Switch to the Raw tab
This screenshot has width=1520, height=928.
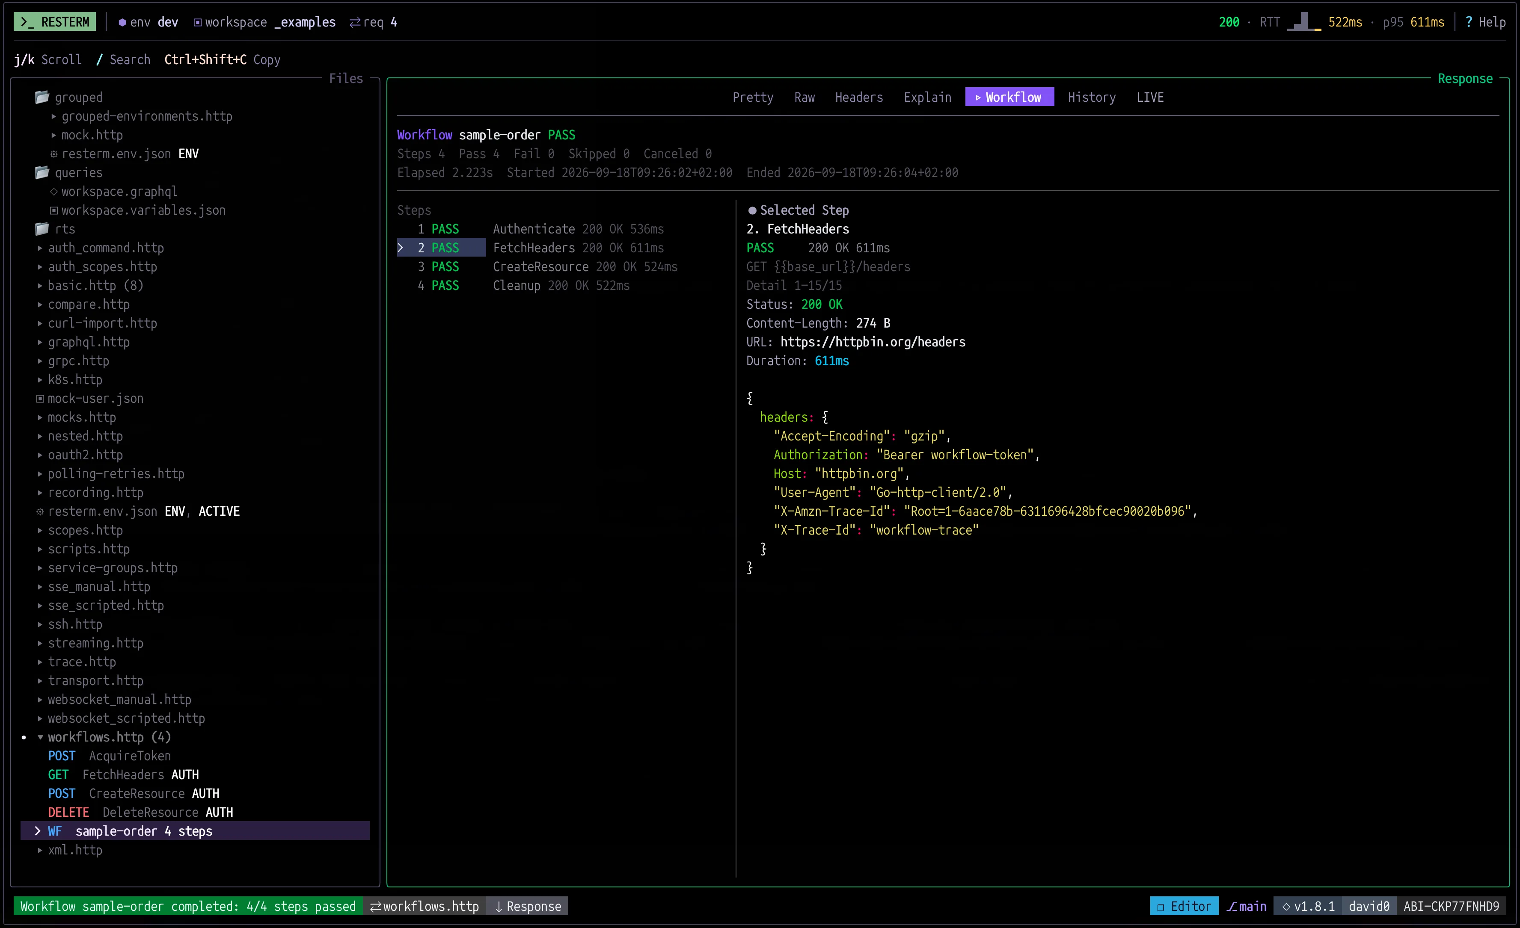pyautogui.click(x=805, y=97)
